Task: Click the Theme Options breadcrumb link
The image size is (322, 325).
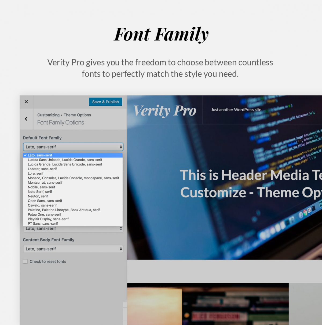Action: point(77,115)
